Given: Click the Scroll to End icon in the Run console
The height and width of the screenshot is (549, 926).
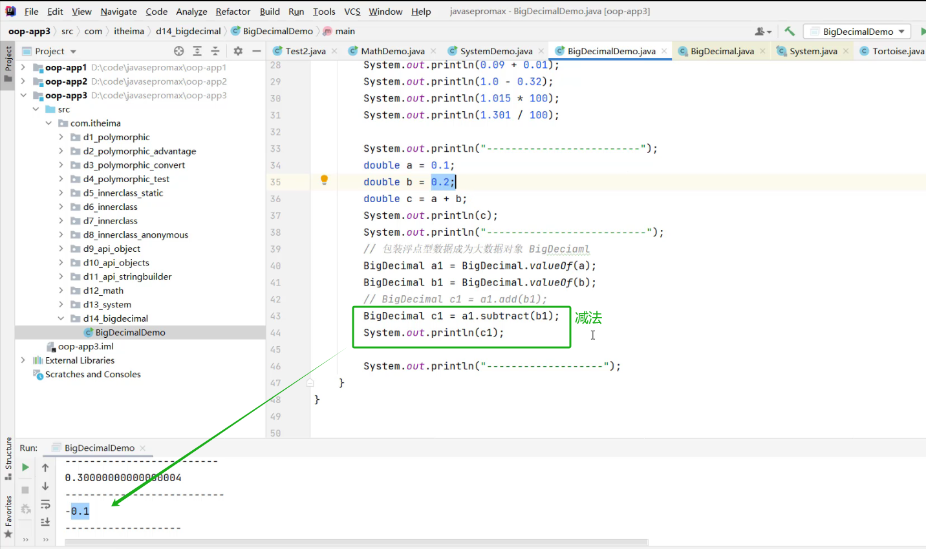Looking at the screenshot, I should pyautogui.click(x=45, y=522).
